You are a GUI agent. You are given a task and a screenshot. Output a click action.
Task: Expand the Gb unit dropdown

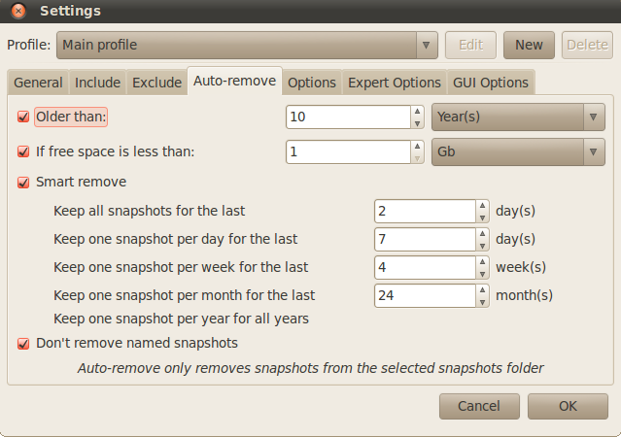518,151
